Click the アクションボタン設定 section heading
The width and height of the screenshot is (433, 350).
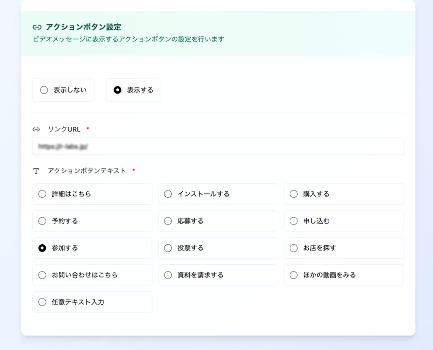click(83, 27)
